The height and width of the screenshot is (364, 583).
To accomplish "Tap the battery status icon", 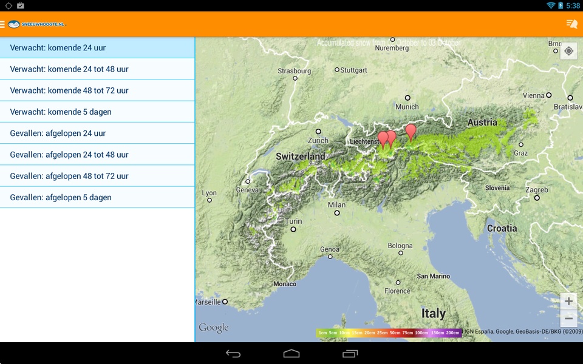I will (x=561, y=5).
